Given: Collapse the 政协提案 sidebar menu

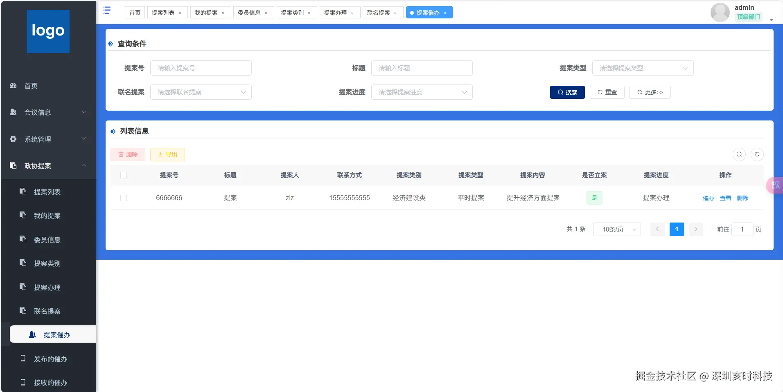Looking at the screenshot, I should click(x=48, y=166).
